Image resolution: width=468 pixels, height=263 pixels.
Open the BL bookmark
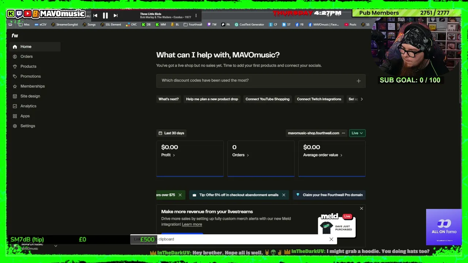tap(175, 24)
